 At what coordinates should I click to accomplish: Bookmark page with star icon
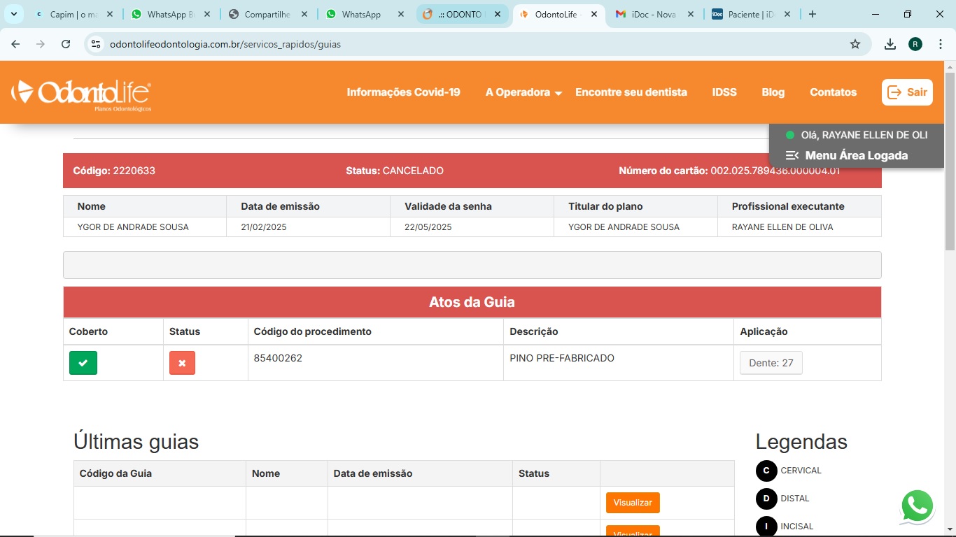tap(855, 44)
